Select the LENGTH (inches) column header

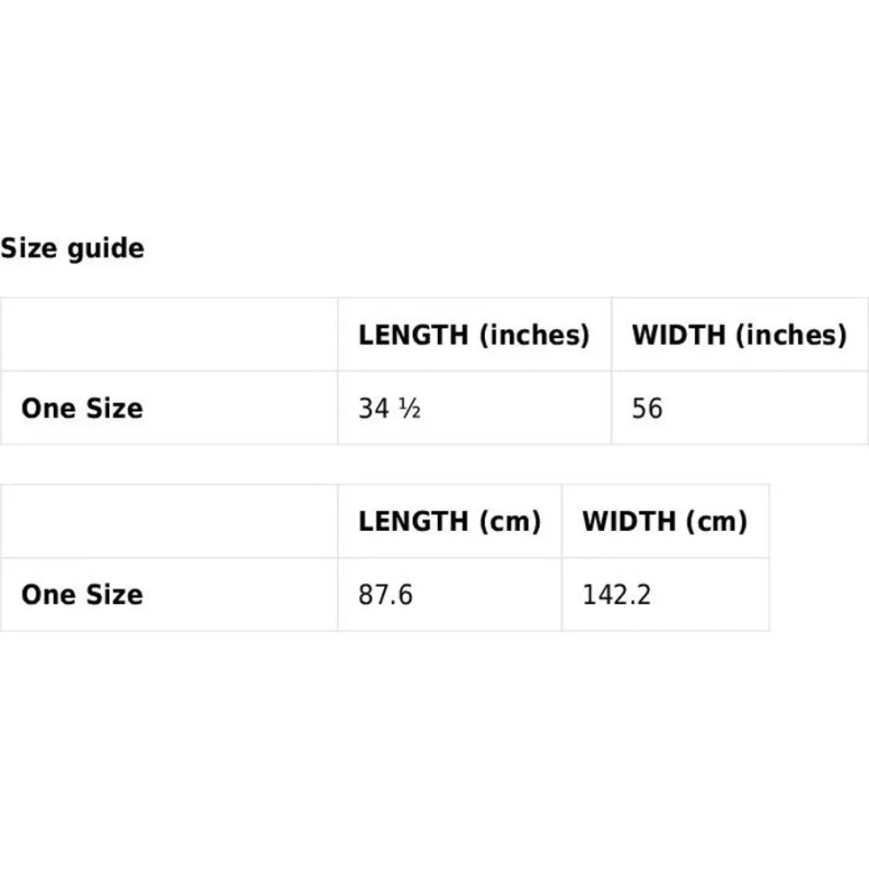[x=474, y=335]
